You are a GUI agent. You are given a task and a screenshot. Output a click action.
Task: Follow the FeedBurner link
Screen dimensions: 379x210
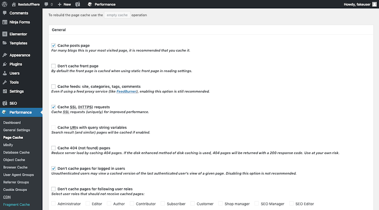coord(126,91)
